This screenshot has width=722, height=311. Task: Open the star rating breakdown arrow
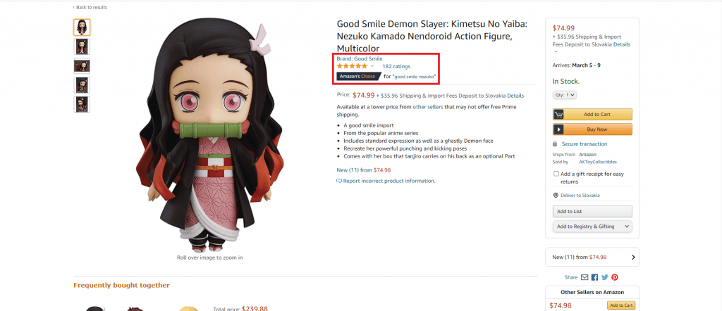point(372,66)
